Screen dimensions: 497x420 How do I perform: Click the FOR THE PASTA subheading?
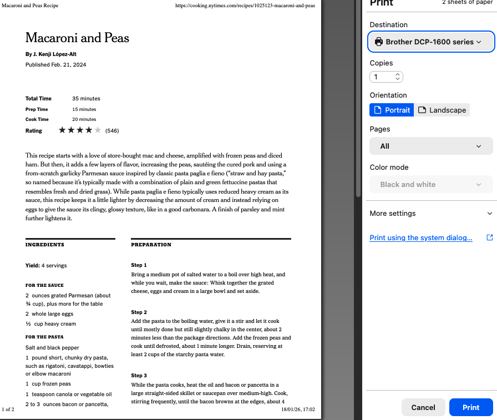pyautogui.click(x=44, y=337)
